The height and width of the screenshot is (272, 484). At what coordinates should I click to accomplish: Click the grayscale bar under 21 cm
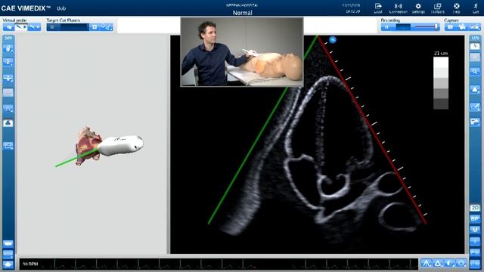441,83
